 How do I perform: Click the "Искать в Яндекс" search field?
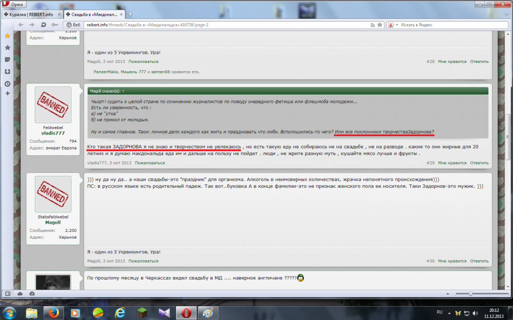tap(453, 25)
